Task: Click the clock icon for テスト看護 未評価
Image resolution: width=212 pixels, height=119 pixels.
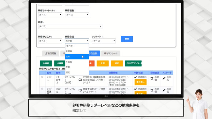Action: point(152,90)
